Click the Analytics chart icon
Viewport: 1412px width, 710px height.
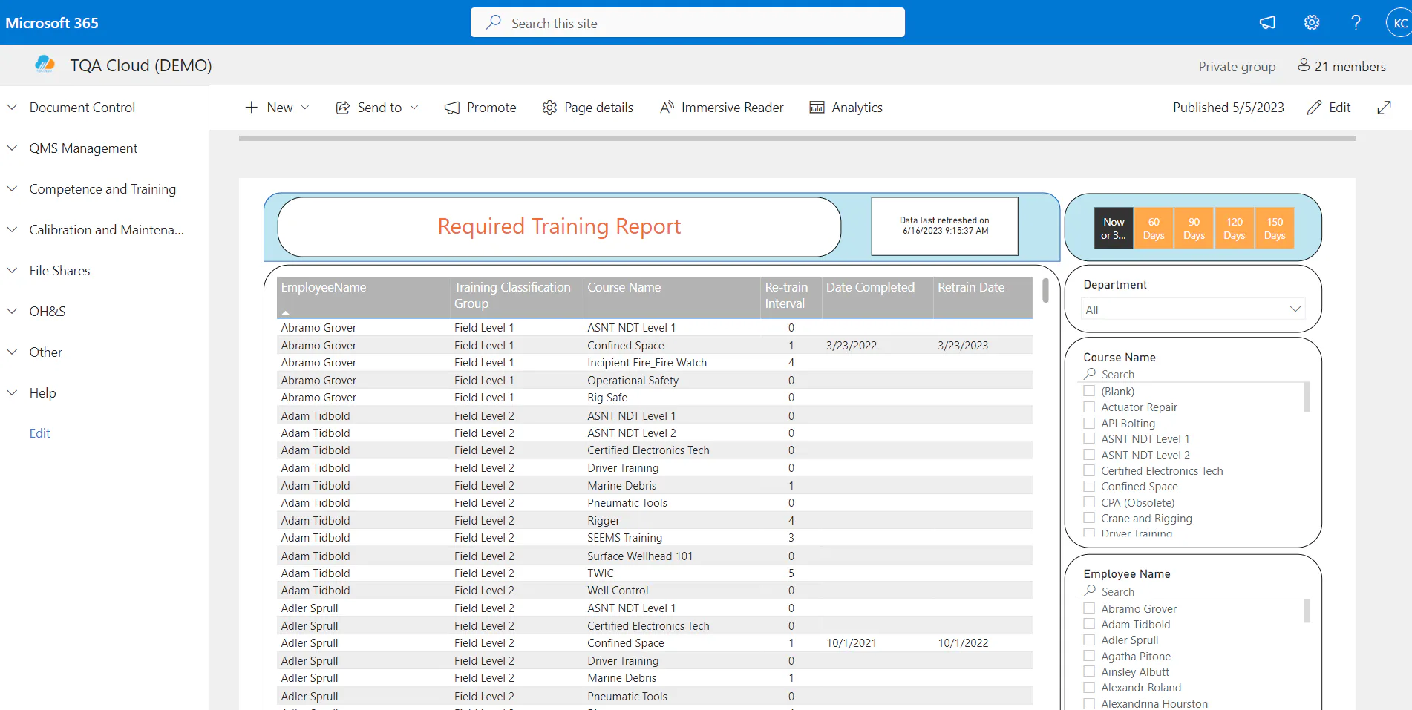817,108
